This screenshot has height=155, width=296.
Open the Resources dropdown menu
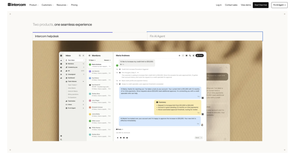coord(62,5)
